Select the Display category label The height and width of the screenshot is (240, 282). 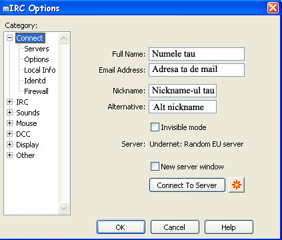point(27,145)
